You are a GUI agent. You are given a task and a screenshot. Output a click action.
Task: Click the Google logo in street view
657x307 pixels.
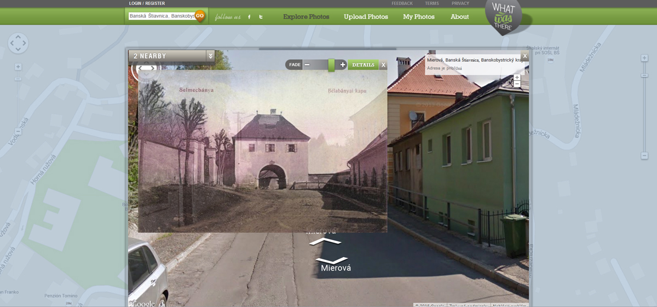142,304
